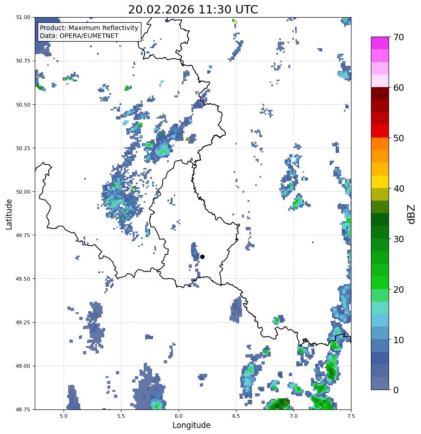The width and height of the screenshot is (421, 434).
Task: Click the "Latitude" axis label
Action: tap(9, 214)
